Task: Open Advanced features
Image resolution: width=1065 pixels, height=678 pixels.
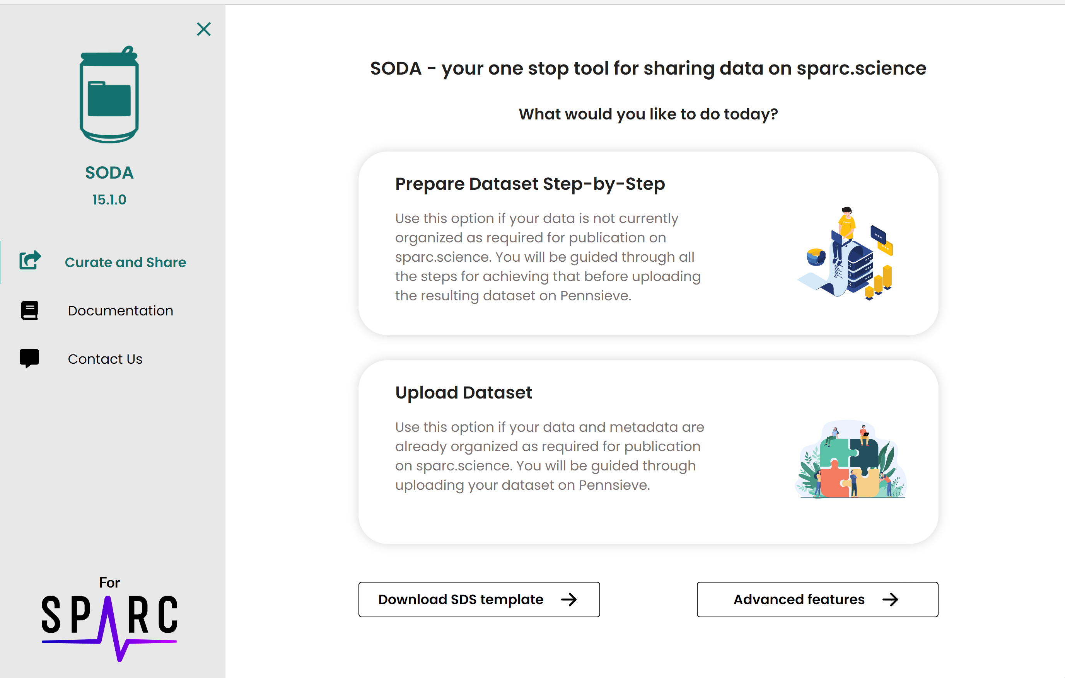Action: 818,599
